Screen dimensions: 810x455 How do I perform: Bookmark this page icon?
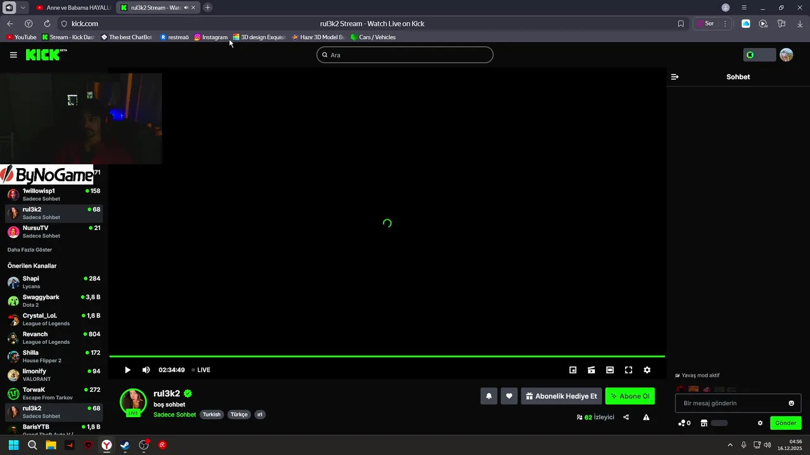(x=681, y=23)
